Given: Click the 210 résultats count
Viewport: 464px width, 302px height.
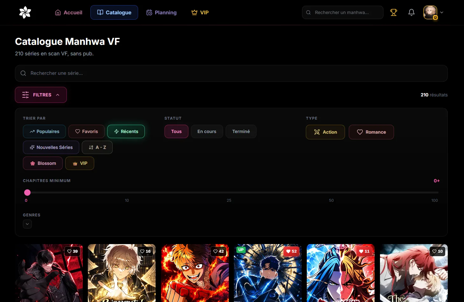Looking at the screenshot, I should (x=434, y=95).
